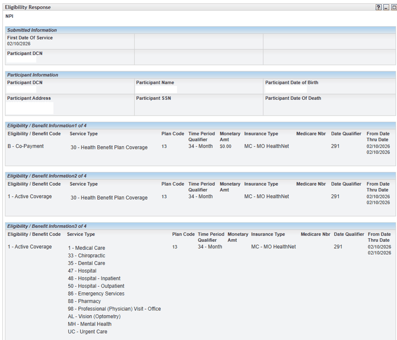The width and height of the screenshot is (397, 340).
Task: Select 'AL - Vision (Optometry)' service type
Action: [94, 316]
